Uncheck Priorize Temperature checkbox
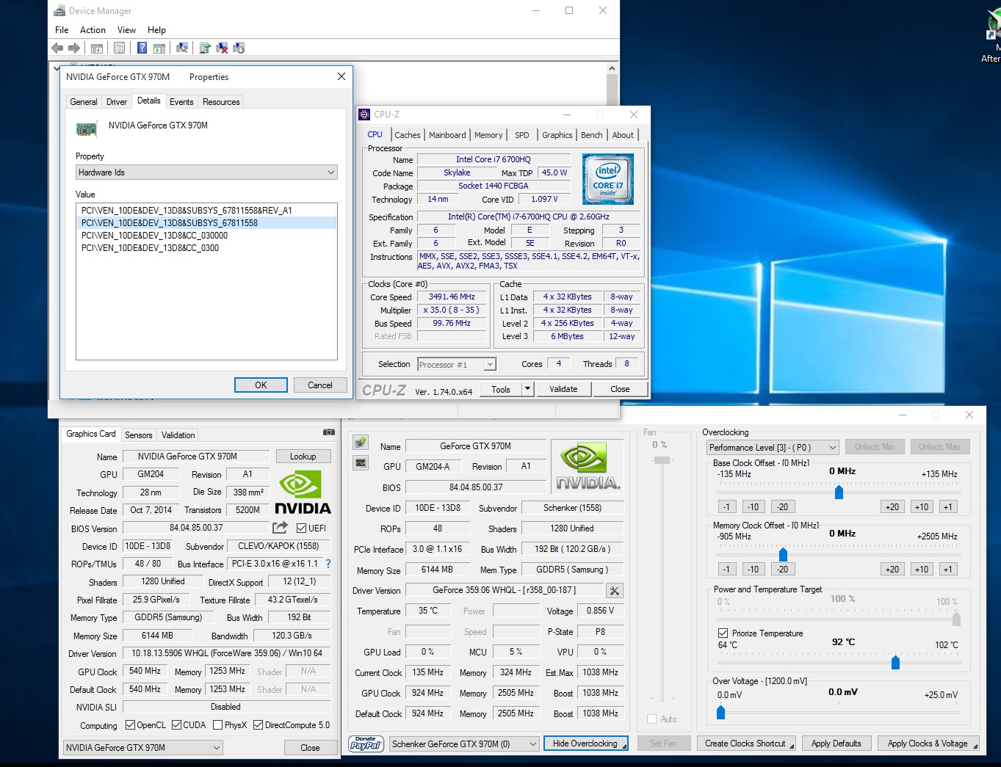 tap(723, 633)
